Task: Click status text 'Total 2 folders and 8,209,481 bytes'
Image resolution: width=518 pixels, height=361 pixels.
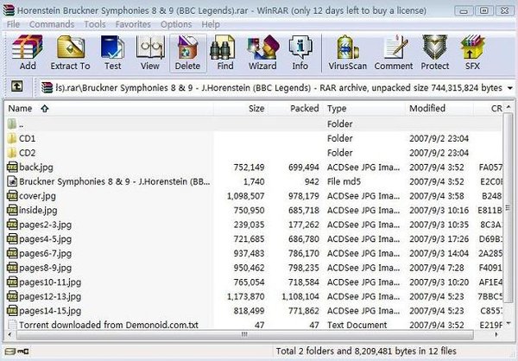Action: coord(345,351)
